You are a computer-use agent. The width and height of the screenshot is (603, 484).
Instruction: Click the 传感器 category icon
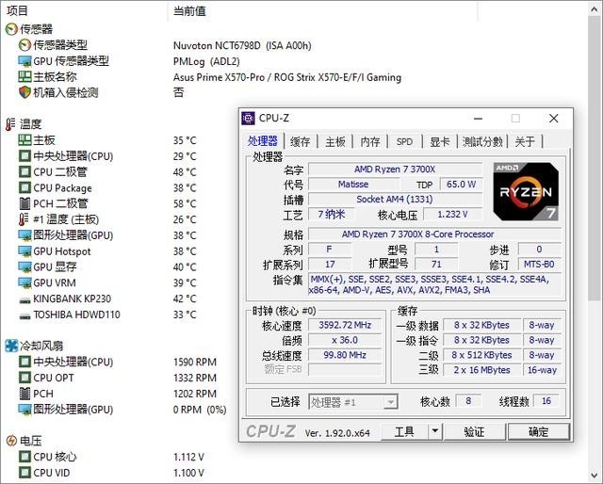[11, 29]
